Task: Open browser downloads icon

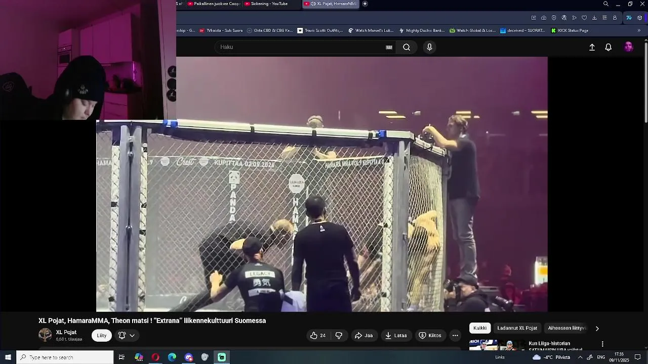Action: point(594,18)
